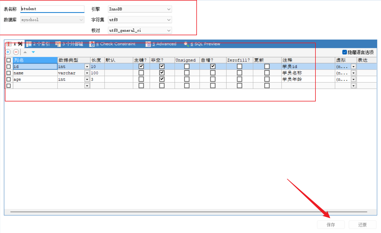Enable primary key checkbox for name row
The height and width of the screenshot is (233, 381).
point(141,73)
